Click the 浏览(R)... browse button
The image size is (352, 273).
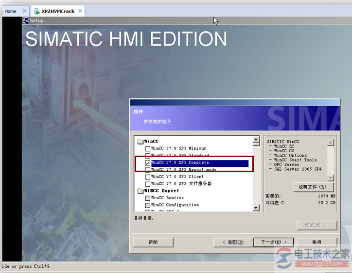[317, 225]
